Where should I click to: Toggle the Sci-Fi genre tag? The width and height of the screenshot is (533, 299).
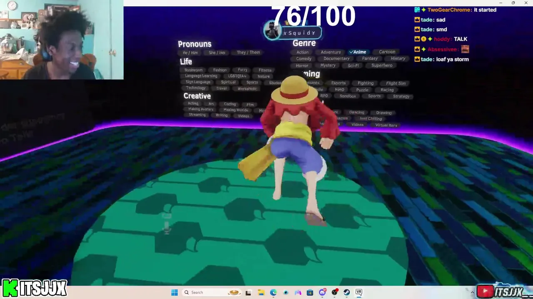[353, 66]
